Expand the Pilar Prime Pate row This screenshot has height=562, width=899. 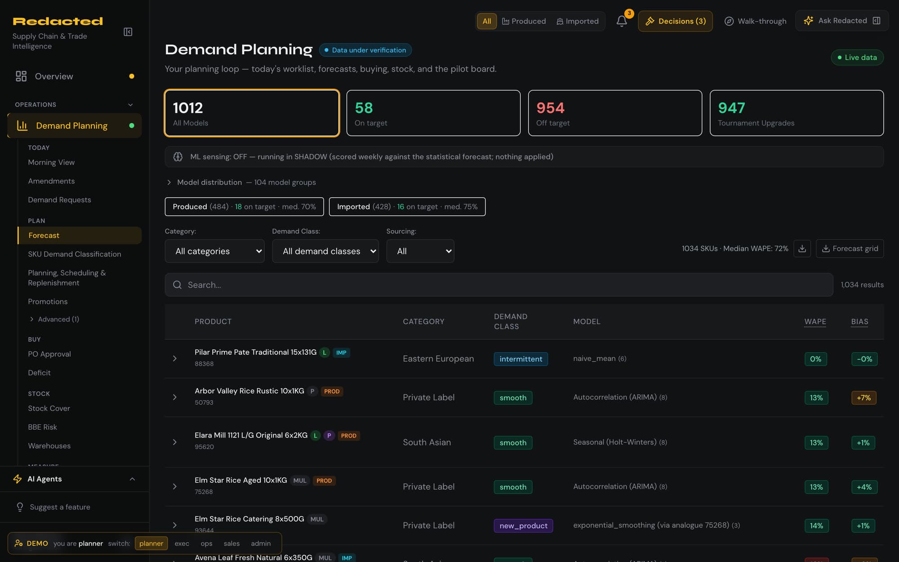(x=175, y=358)
